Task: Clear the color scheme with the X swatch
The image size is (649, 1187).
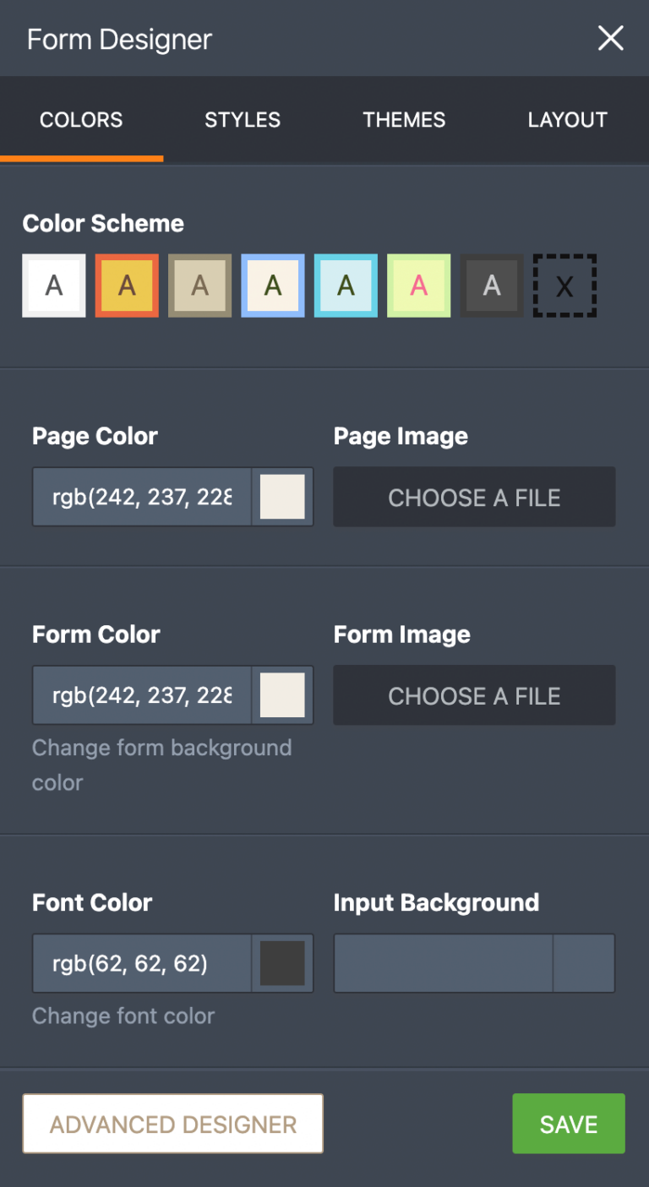Action: [564, 286]
